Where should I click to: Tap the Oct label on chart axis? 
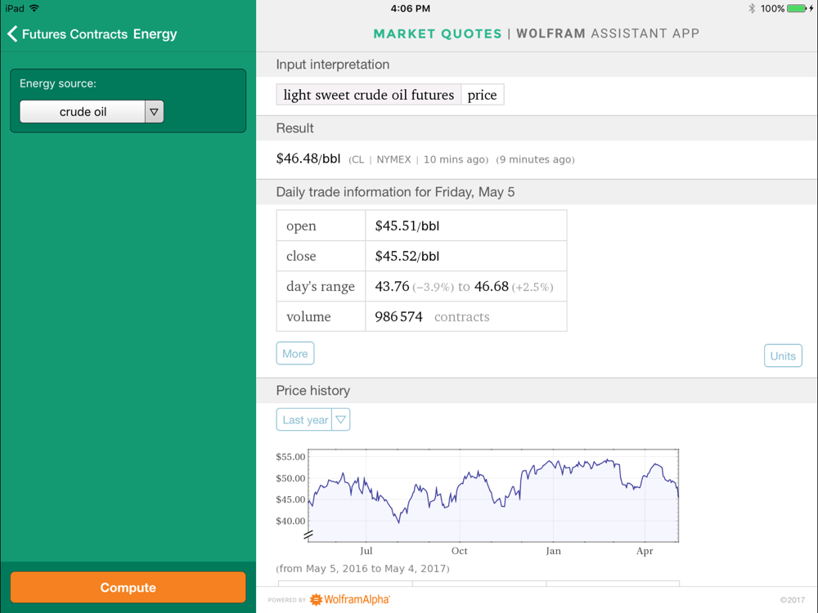click(x=459, y=551)
